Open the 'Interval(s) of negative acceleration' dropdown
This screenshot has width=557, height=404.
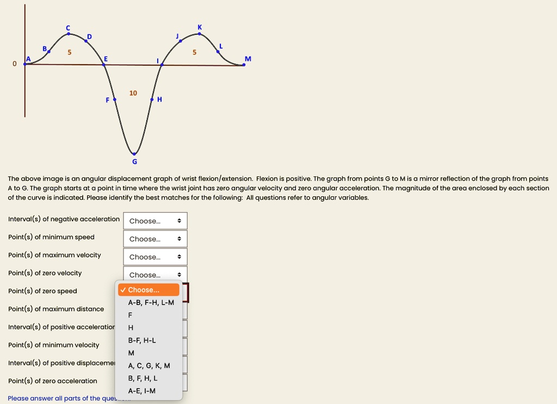coord(155,221)
